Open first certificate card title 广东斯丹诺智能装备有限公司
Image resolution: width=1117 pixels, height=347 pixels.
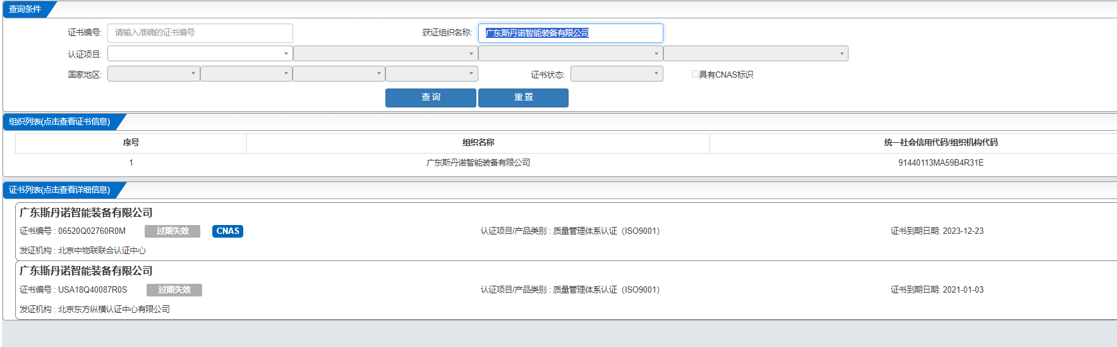(x=86, y=213)
